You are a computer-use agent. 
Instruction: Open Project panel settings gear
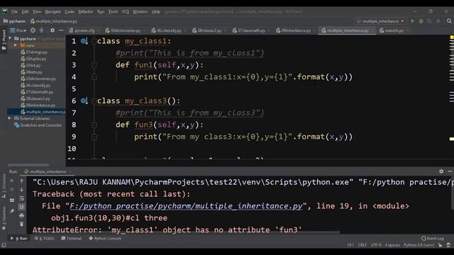pos(52,30)
